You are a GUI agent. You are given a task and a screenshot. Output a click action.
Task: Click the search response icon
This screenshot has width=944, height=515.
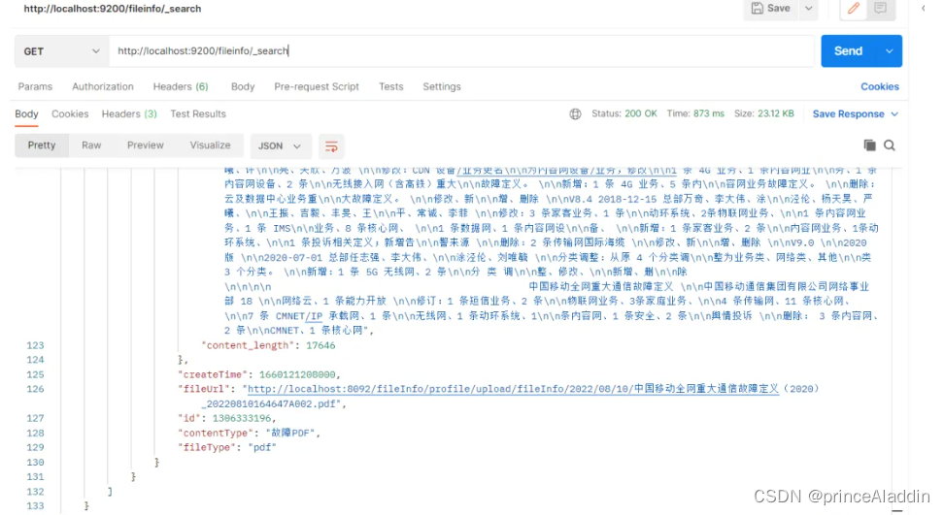click(890, 145)
